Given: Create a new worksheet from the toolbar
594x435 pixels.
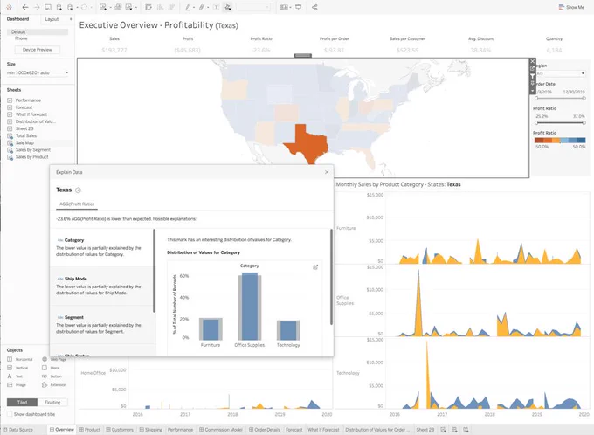Looking at the screenshot, I should [x=103, y=7].
